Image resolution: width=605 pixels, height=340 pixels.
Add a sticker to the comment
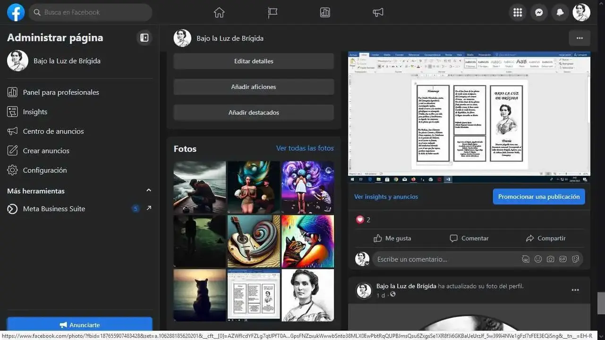point(576,259)
